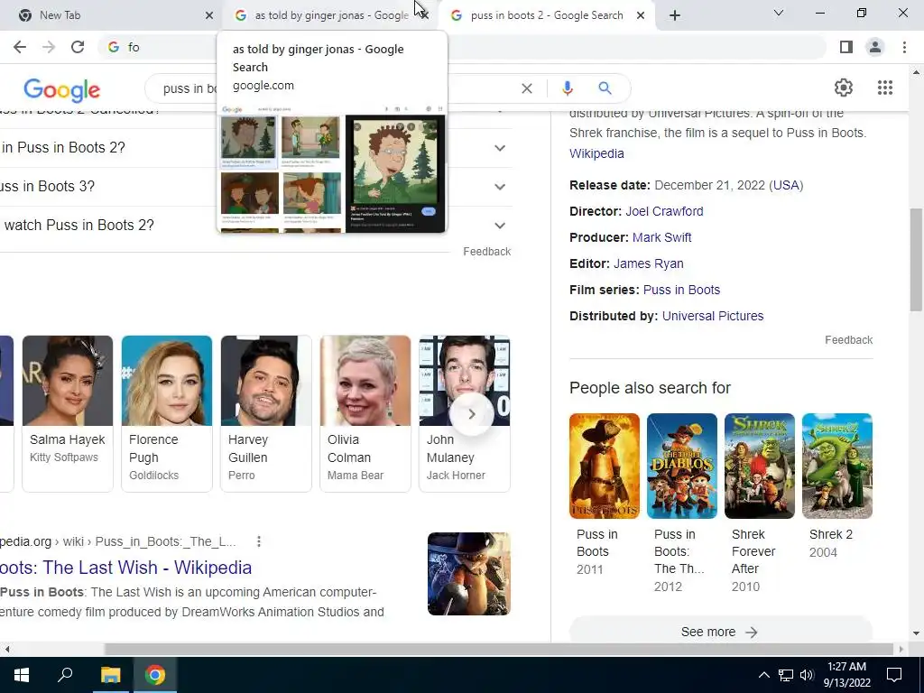Open the network icon in system tray
The width and height of the screenshot is (924, 693).
(x=786, y=675)
